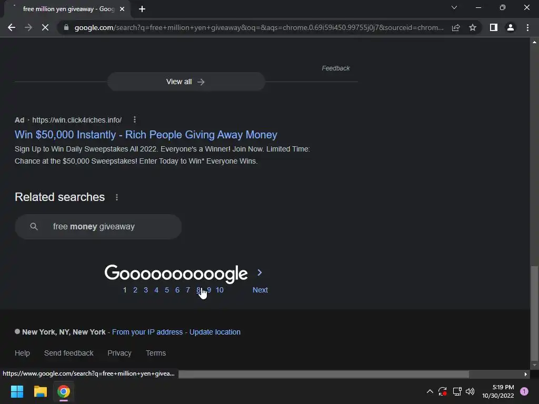Open the Send feedback footer link
Image resolution: width=539 pixels, height=404 pixels.
pyautogui.click(x=69, y=353)
